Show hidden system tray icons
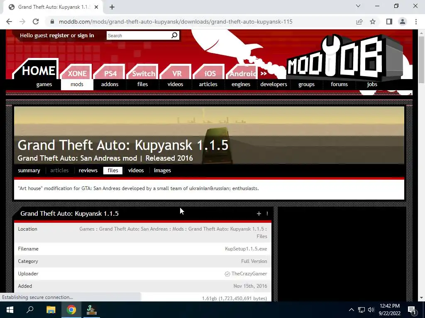The image size is (425, 318). point(351,310)
